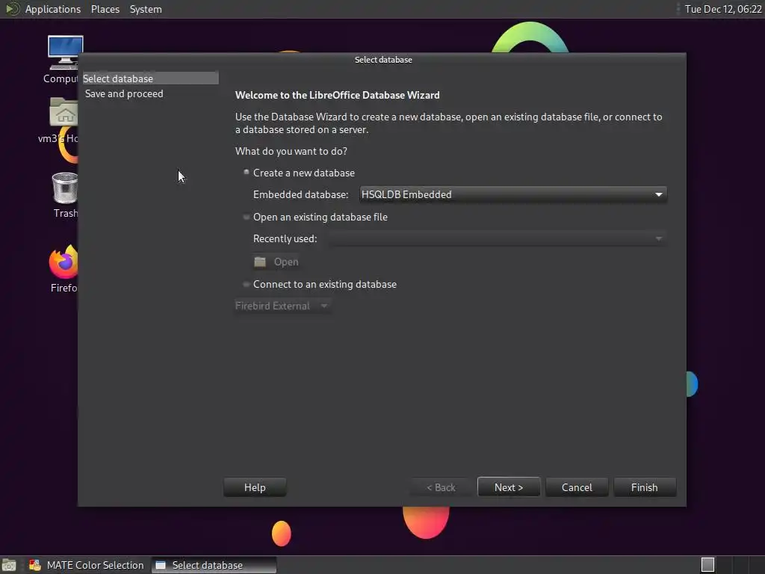This screenshot has height=574, width=765.
Task: Expand the Recently used dropdown
Action: coord(497,238)
